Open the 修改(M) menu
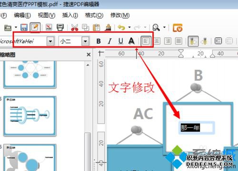Image resolution: width=238 pixels, height=171 pixels. [x=120, y=15]
